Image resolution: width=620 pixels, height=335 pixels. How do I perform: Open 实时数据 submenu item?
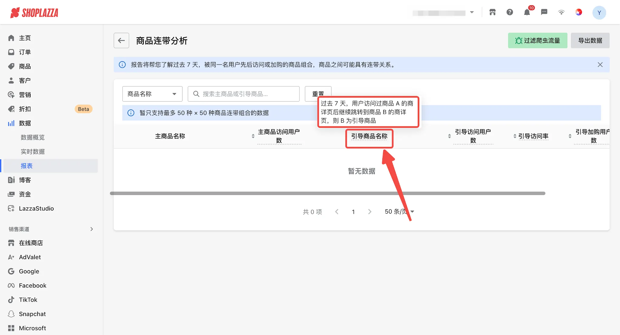pos(32,152)
